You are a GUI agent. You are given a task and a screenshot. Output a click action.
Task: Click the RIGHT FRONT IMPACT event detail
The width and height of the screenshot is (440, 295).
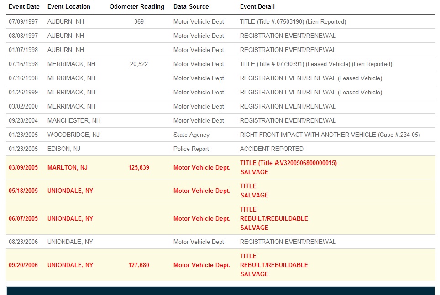(x=330, y=135)
